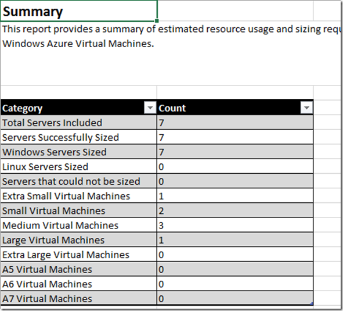Click the Count header cell
The width and height of the screenshot is (343, 311).
[x=235, y=108]
